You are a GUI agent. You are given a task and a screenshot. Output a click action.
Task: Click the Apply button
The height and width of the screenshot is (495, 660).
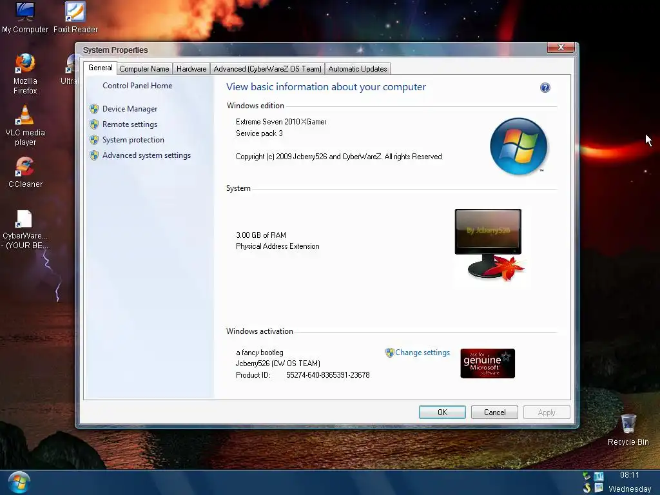547,412
